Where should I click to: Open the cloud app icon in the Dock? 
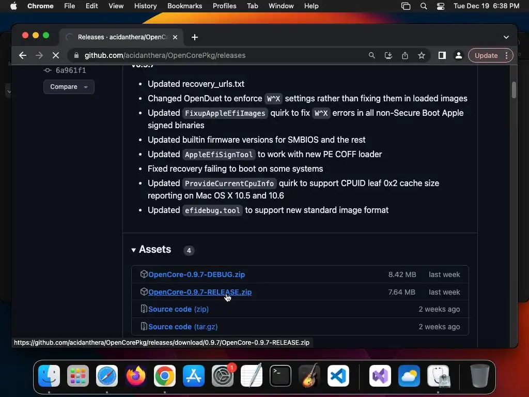coord(409,376)
